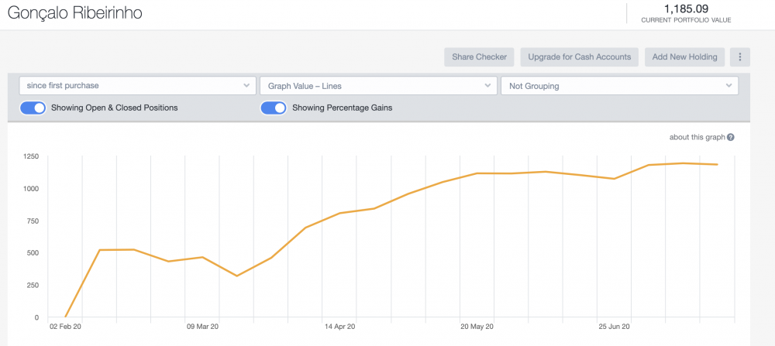Open the three-dot more options menu
This screenshot has height=346, width=775.
[x=740, y=57]
